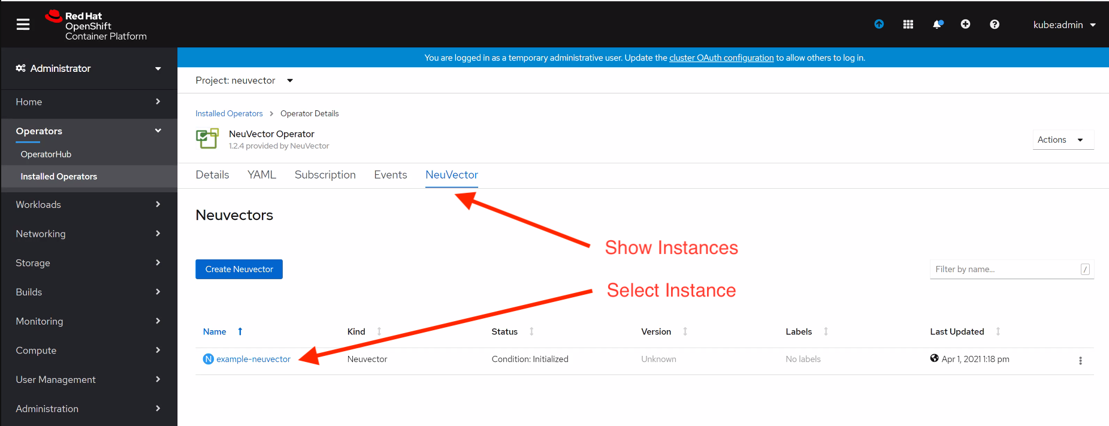Click the NeuVector Operator logo icon
The width and height of the screenshot is (1109, 426).
tap(207, 139)
